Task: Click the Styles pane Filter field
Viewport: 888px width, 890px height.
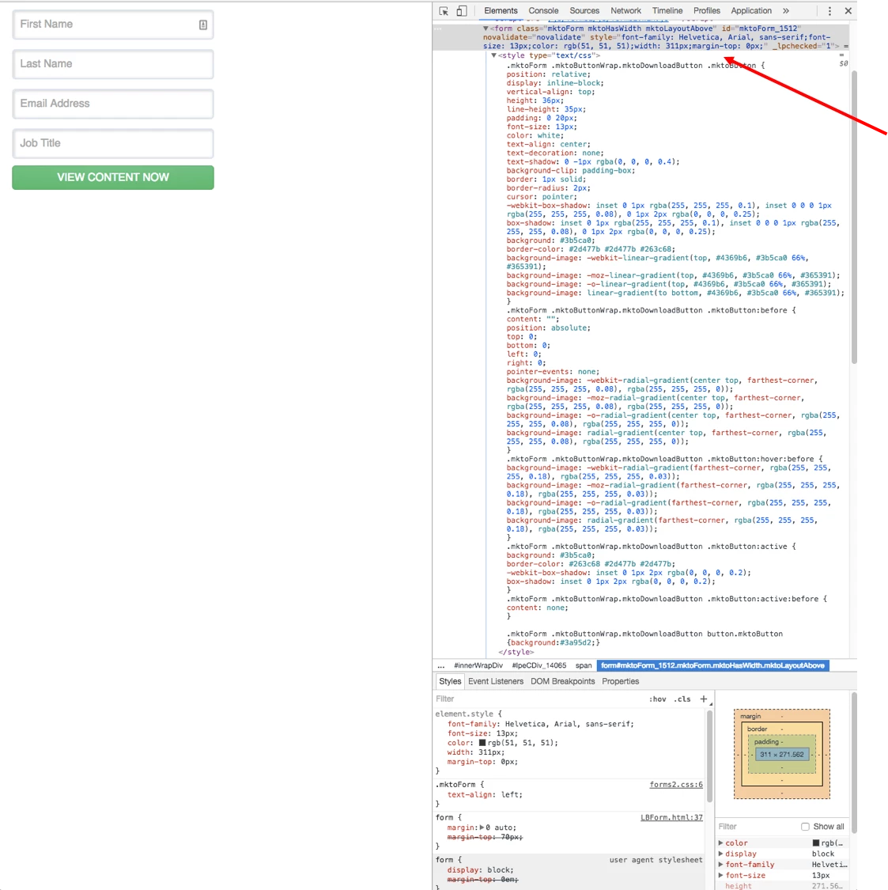Action: coord(539,699)
